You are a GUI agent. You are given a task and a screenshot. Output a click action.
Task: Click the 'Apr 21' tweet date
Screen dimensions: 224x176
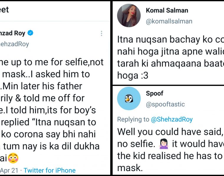9,170
